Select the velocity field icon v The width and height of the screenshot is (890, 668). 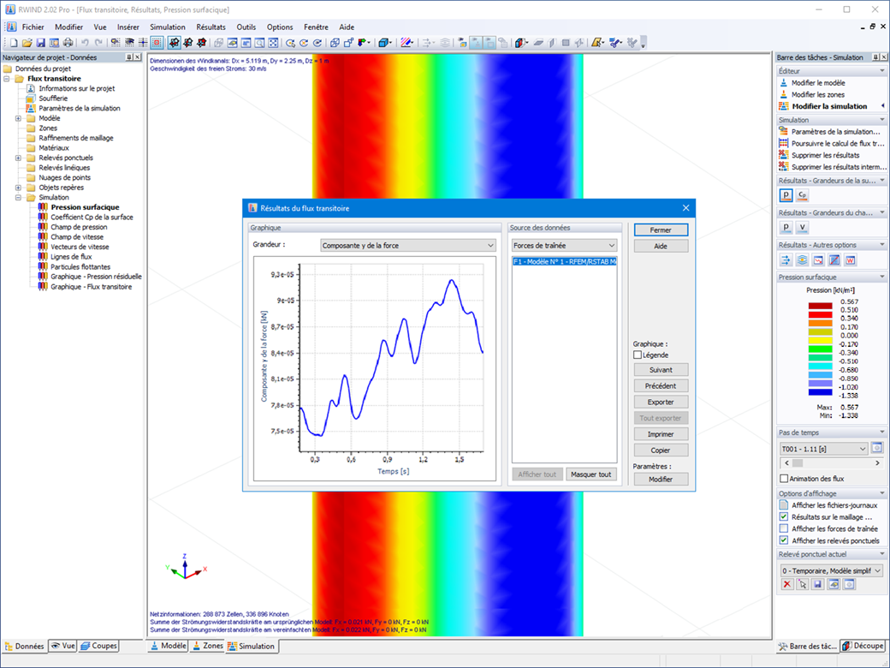[x=803, y=227]
